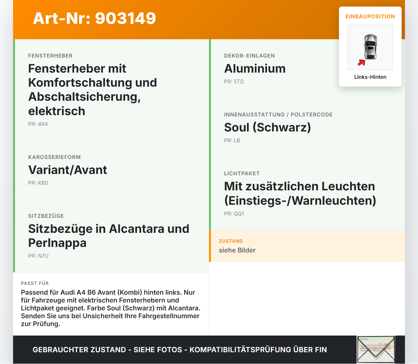
Task: Click the car position diagram image
Action: (370, 47)
